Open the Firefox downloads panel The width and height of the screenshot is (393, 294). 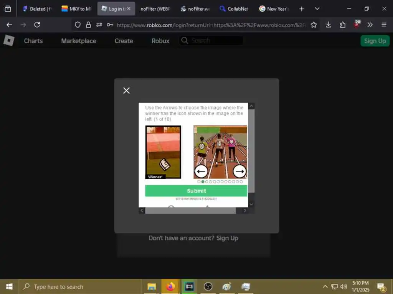[x=329, y=25]
